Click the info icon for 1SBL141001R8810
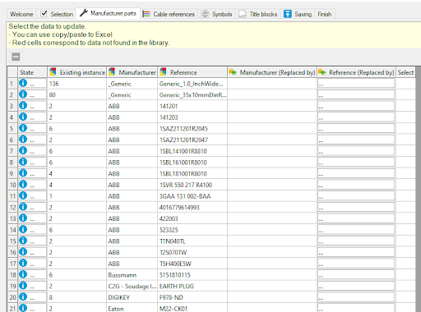421x312 pixels. click(23, 150)
